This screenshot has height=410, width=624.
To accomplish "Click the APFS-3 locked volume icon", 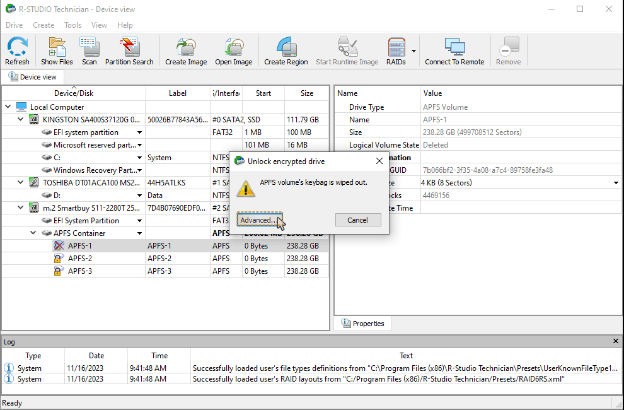I will pos(59,271).
